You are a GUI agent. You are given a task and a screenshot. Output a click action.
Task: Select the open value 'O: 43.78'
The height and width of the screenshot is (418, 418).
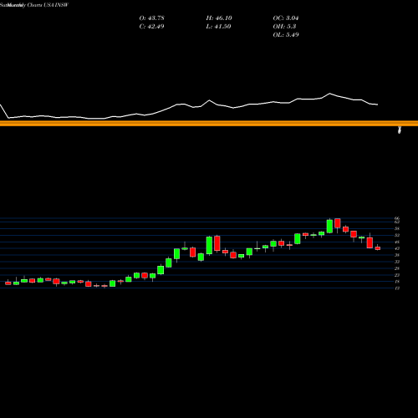point(152,18)
